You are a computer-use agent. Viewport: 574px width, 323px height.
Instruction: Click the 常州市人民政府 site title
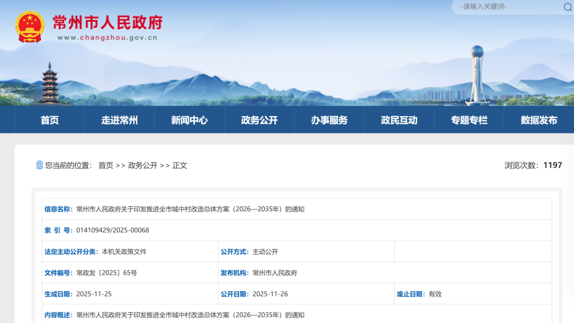pos(108,22)
